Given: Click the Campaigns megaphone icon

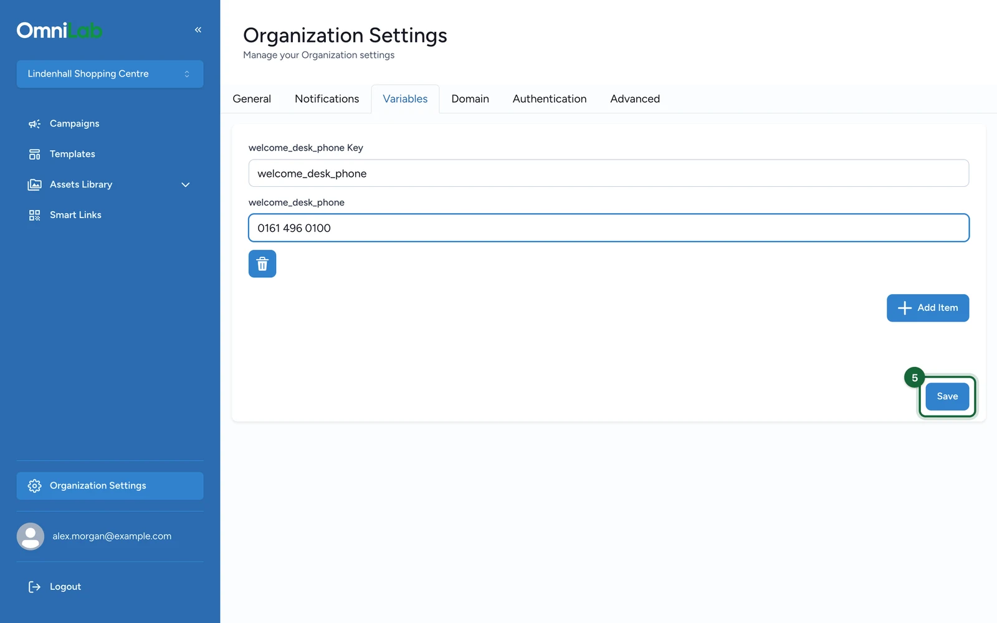Looking at the screenshot, I should click(34, 124).
